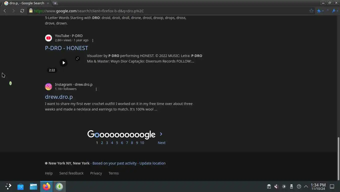The image size is (340, 192).
Task: Click the green download app taskbar icon
Action: [59, 186]
